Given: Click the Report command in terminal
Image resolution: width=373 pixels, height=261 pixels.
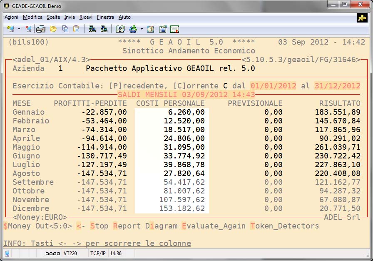Looking at the screenshot, I should click(127, 226).
